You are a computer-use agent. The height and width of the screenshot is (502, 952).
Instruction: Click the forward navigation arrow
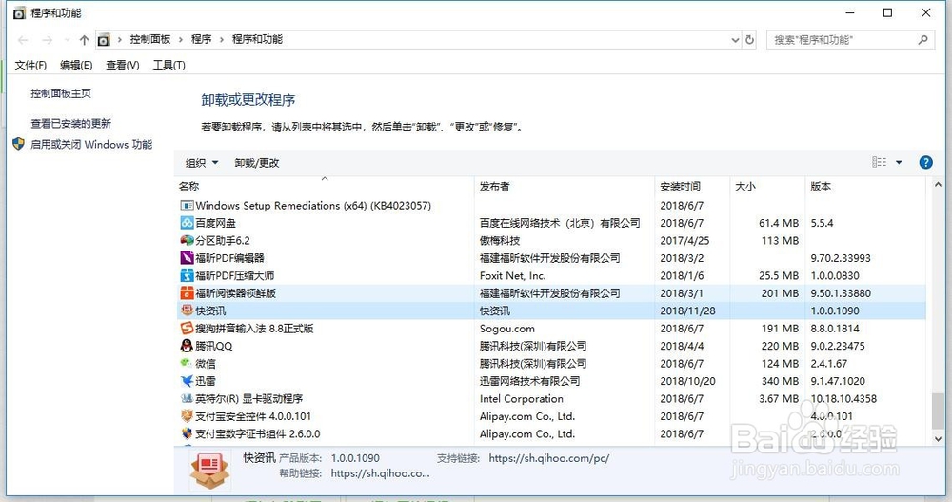point(48,40)
